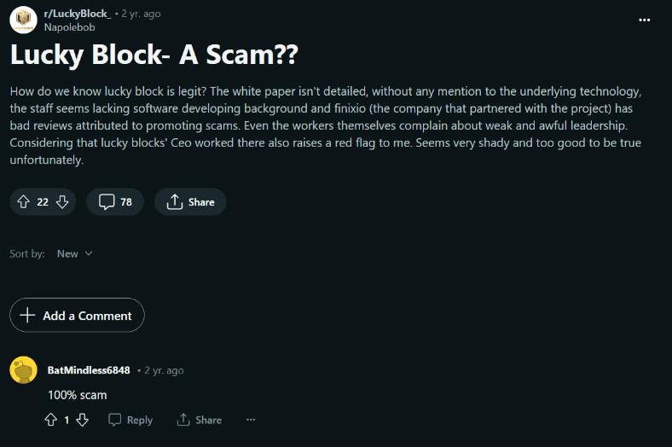Open the post options three-dot menu
Viewport: 672px width, 447px height.
click(644, 20)
